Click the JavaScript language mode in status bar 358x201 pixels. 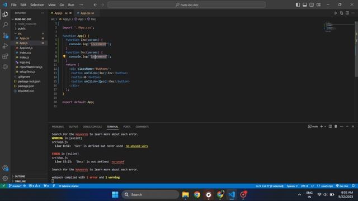tap(325, 186)
